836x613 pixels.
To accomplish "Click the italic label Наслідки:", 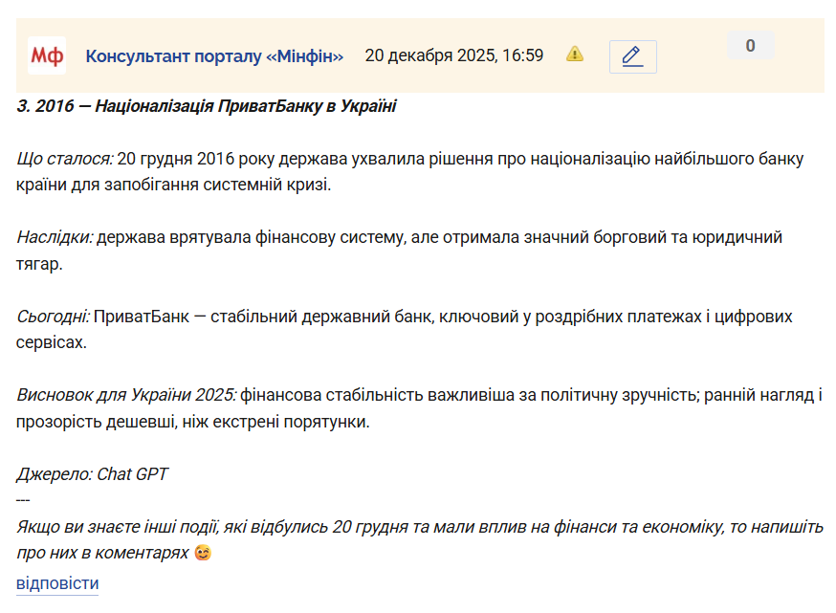I will tap(55, 237).
